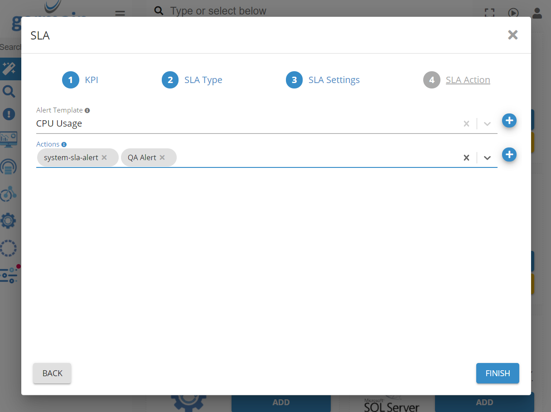Clear the CPU Usage alert template selection

(x=466, y=123)
